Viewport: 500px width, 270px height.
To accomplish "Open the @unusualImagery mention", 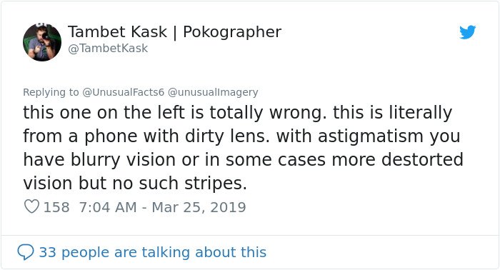I will pyautogui.click(x=213, y=92).
